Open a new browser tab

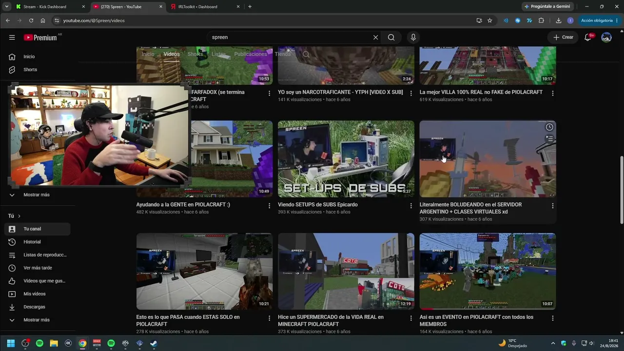tap(250, 7)
